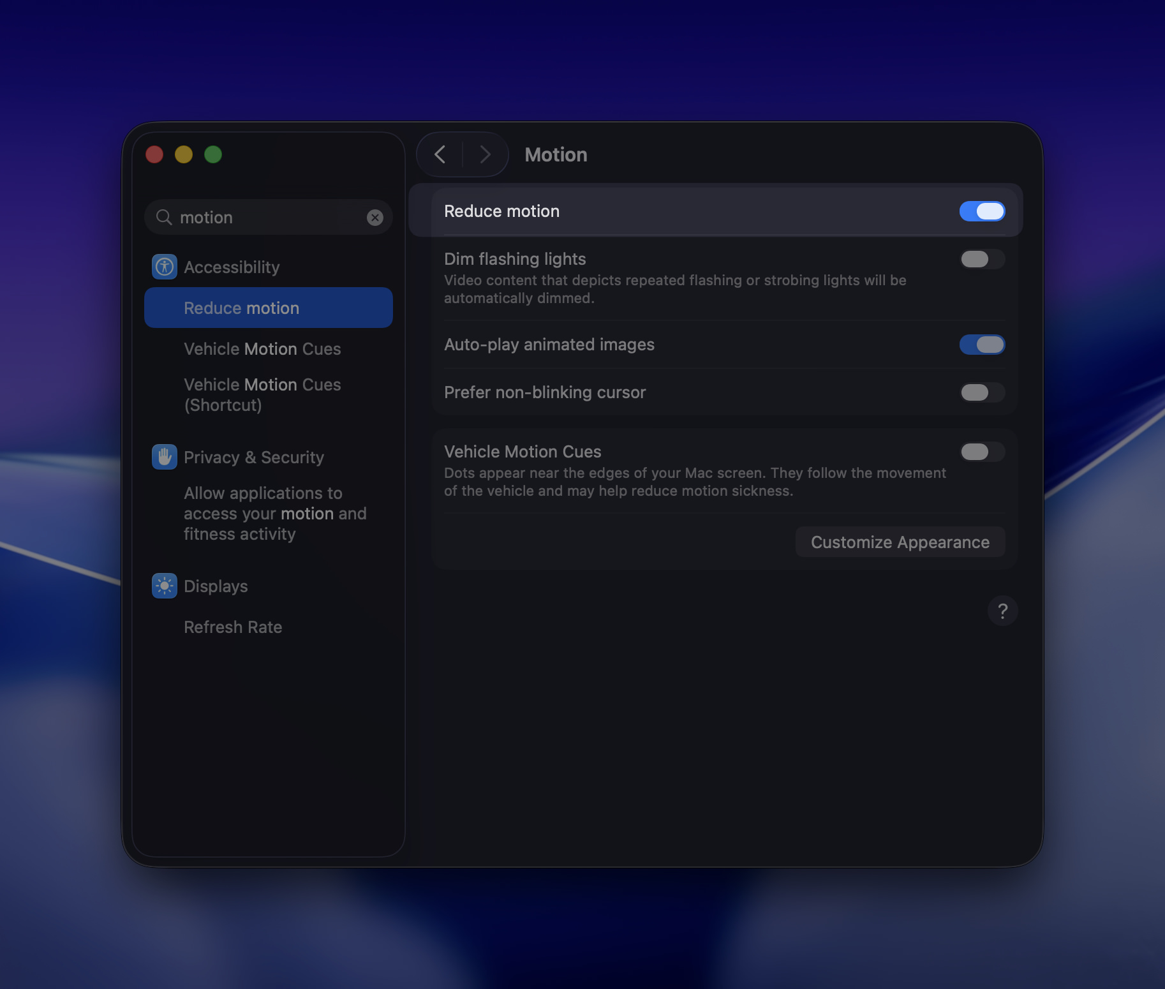
Task: Click into the motion search field
Action: (x=268, y=218)
